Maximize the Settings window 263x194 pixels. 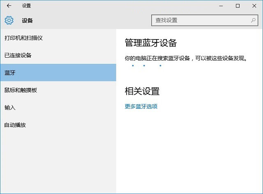tap(238, 6)
